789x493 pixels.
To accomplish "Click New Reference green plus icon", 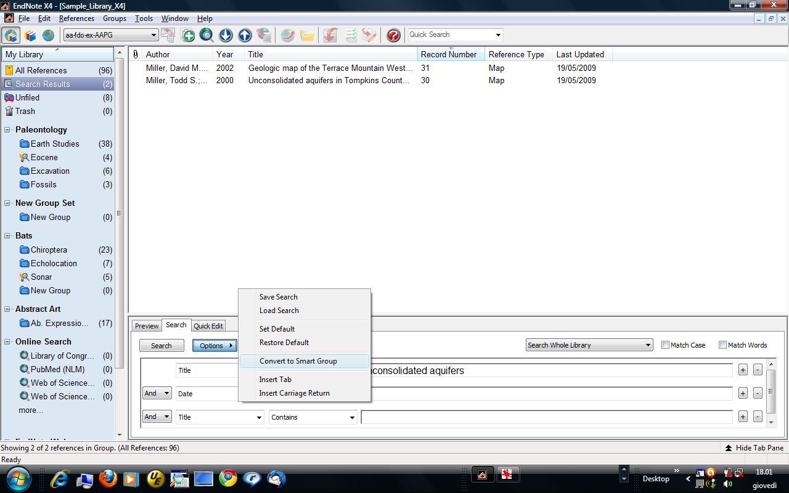I will [x=187, y=35].
